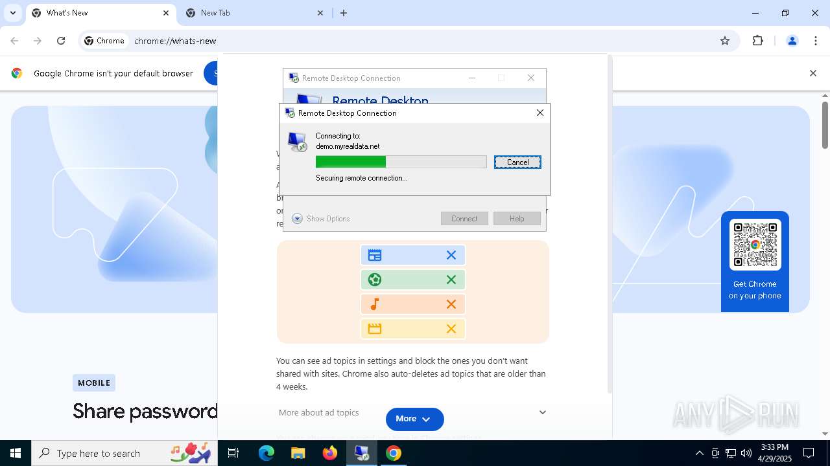830x466 pixels.
Task: Click the yellow movie topic X icon
Action: point(451,329)
